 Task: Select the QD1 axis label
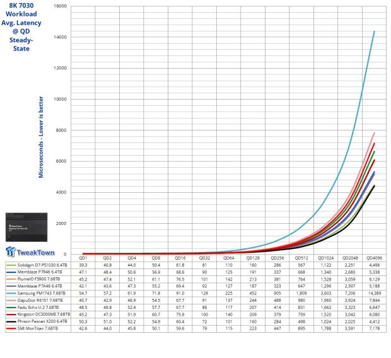[83, 258]
